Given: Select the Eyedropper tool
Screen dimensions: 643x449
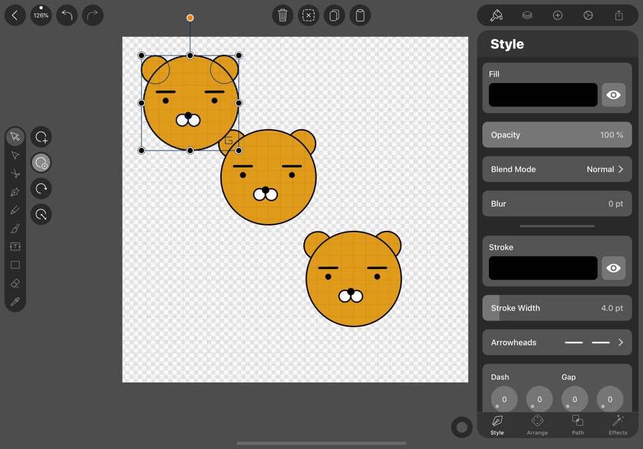Looking at the screenshot, I should (x=15, y=302).
